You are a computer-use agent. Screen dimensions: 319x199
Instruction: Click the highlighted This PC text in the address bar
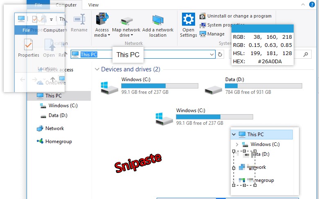tap(89, 54)
